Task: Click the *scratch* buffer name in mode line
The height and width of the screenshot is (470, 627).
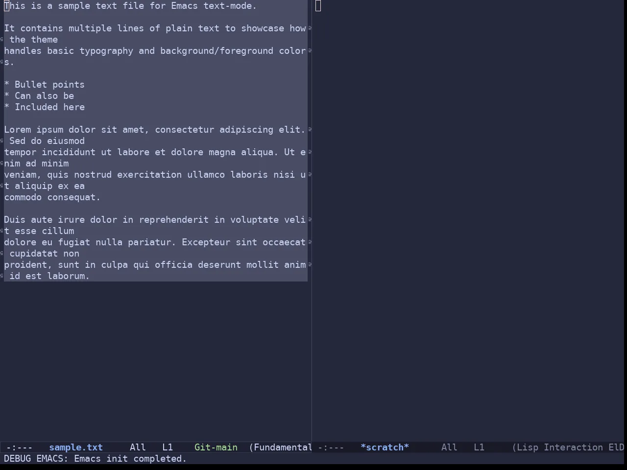Action: tap(385, 447)
